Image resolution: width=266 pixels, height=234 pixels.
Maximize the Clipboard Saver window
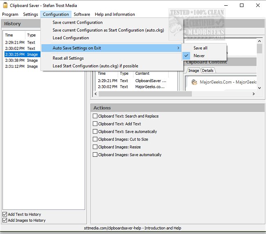[241, 5]
